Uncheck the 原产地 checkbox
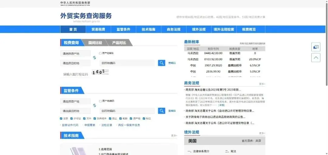 click(131, 118)
